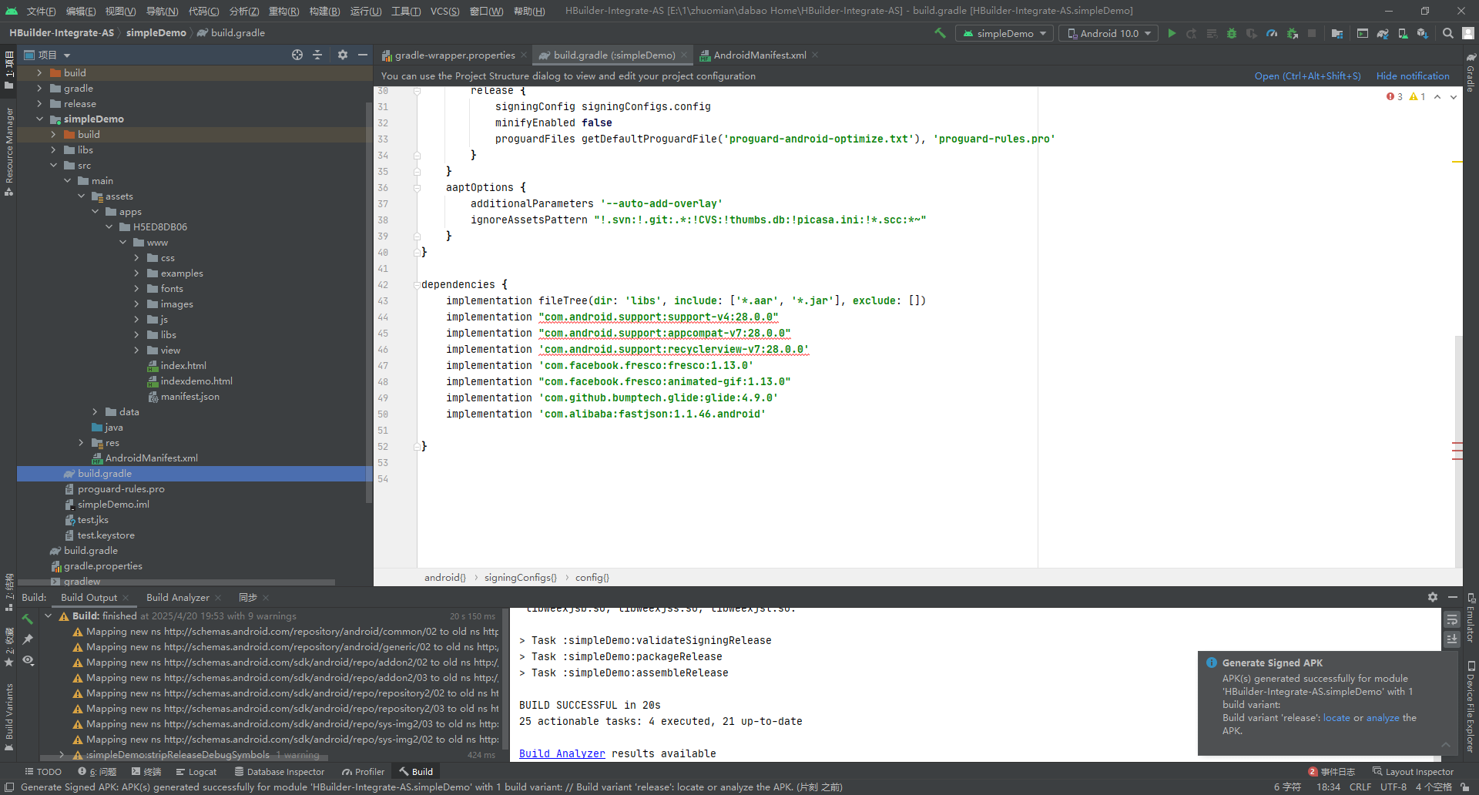Screen dimensions: 1479x795
Task: Open the AVD Manager device icon
Action: (x=1403, y=33)
